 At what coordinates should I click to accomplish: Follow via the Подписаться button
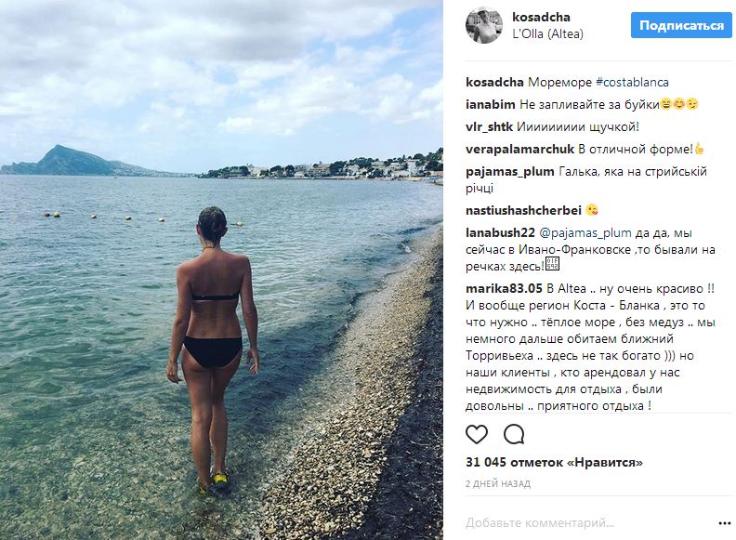[x=681, y=25]
